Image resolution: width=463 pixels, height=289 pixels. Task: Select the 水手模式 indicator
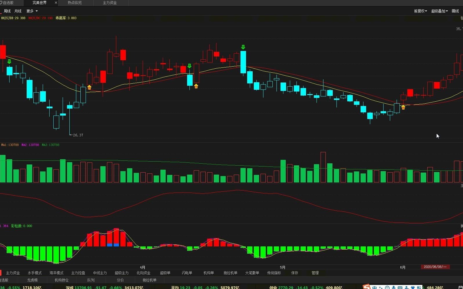click(x=35, y=273)
